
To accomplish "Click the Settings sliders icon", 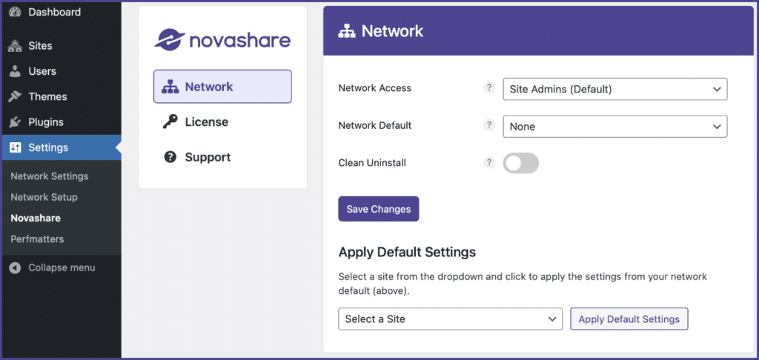I will point(16,147).
